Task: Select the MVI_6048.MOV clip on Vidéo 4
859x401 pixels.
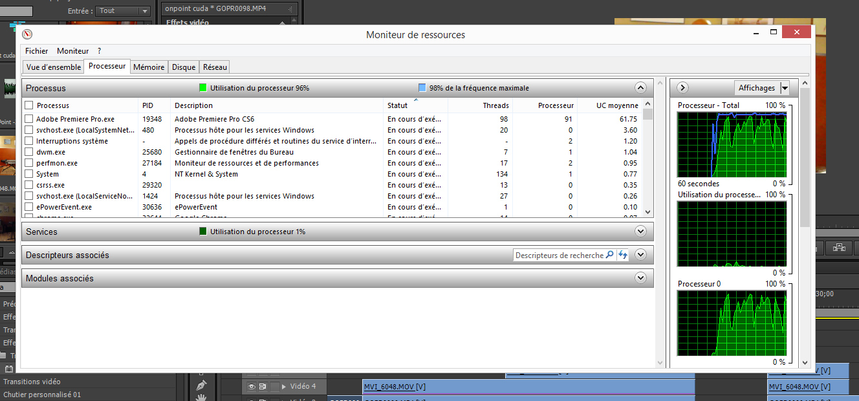Action: [528, 387]
